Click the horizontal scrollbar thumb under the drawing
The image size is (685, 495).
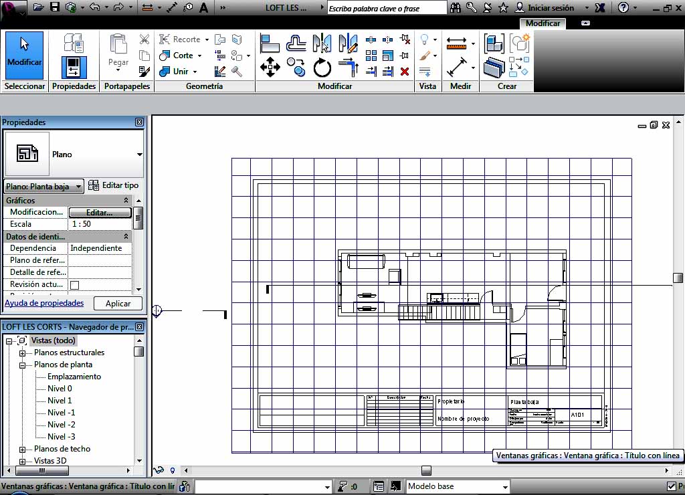click(x=426, y=470)
